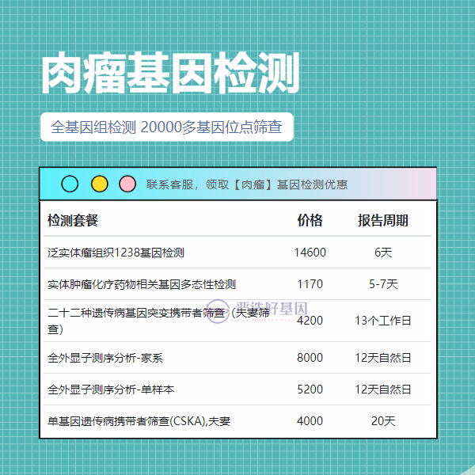Click the price 14600
475x475 pixels.
point(310,253)
